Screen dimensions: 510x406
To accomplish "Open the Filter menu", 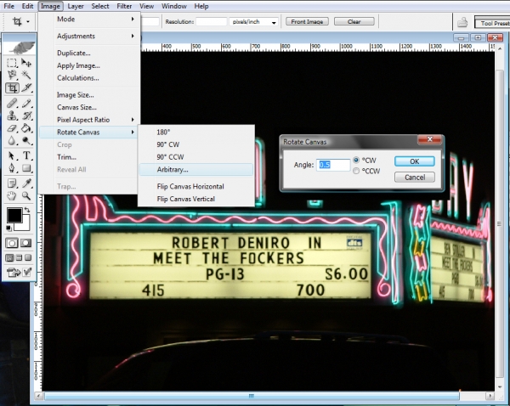I will click(124, 6).
